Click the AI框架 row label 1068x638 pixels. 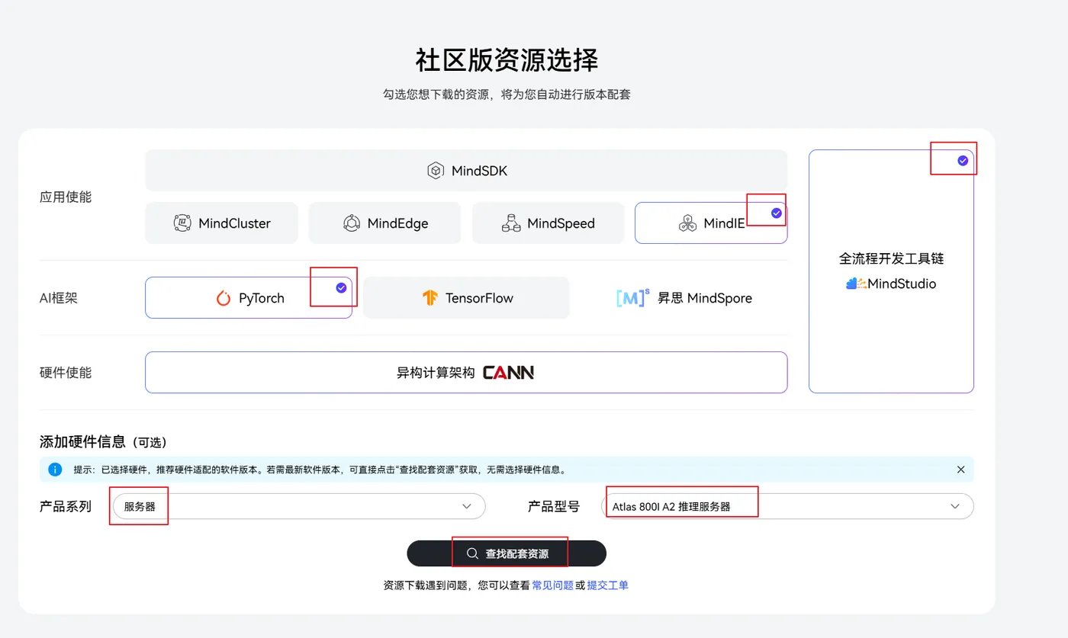pyautogui.click(x=59, y=298)
